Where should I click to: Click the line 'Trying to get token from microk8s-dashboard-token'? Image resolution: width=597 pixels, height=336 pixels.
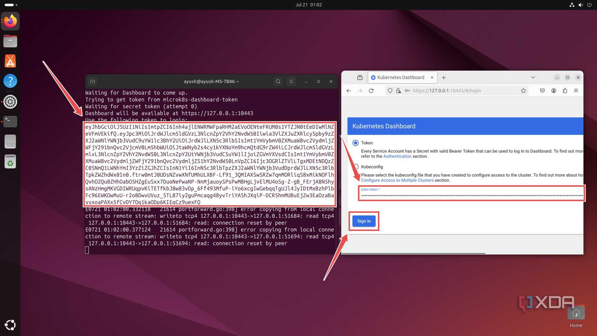coord(161,100)
